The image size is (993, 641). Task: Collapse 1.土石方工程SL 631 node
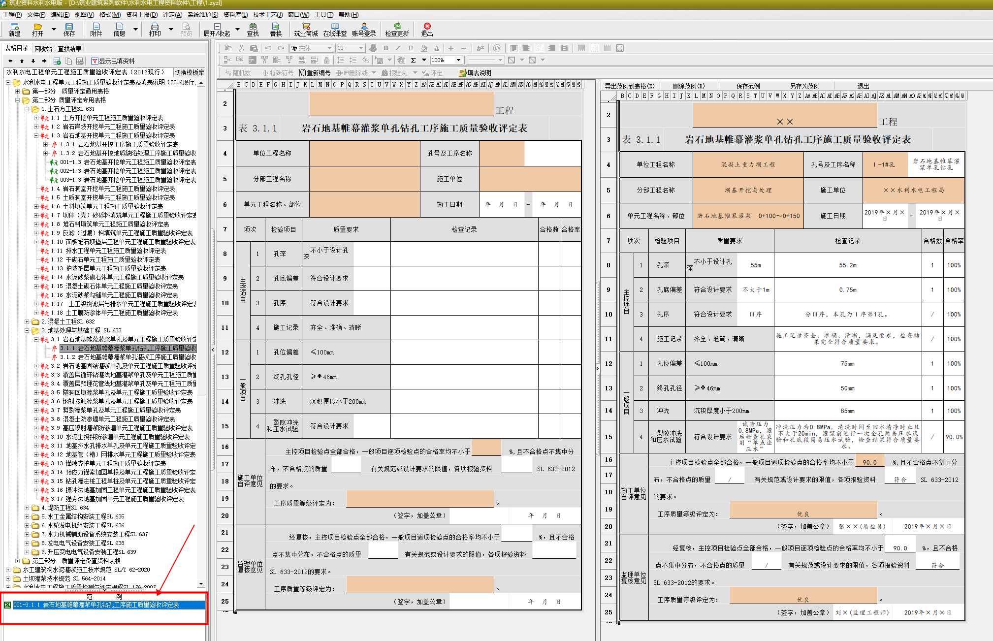click(27, 109)
